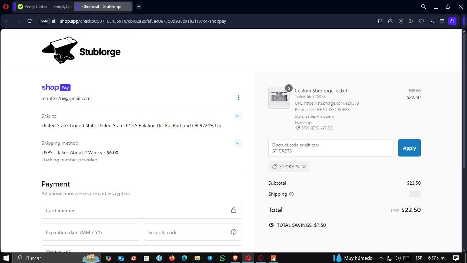467x263 pixels.
Task: Open the search tabs magnifier
Action: pos(423,7)
